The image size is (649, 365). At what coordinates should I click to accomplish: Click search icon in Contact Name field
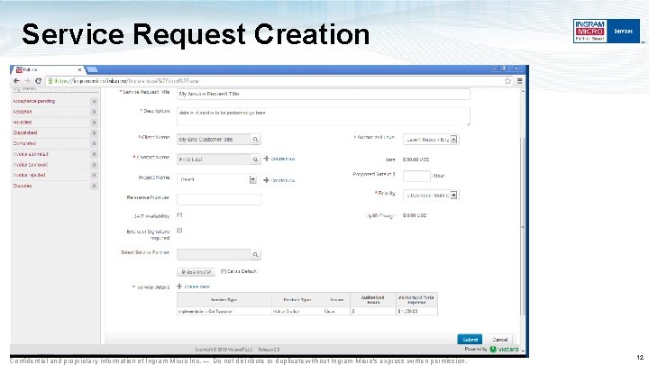click(x=255, y=159)
